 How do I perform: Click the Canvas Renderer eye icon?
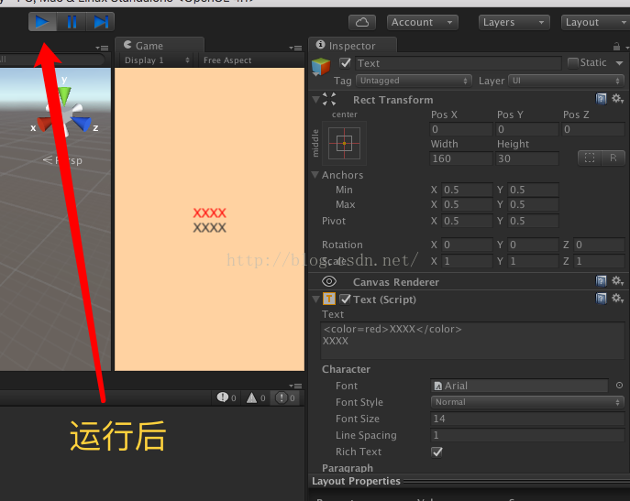(x=329, y=281)
